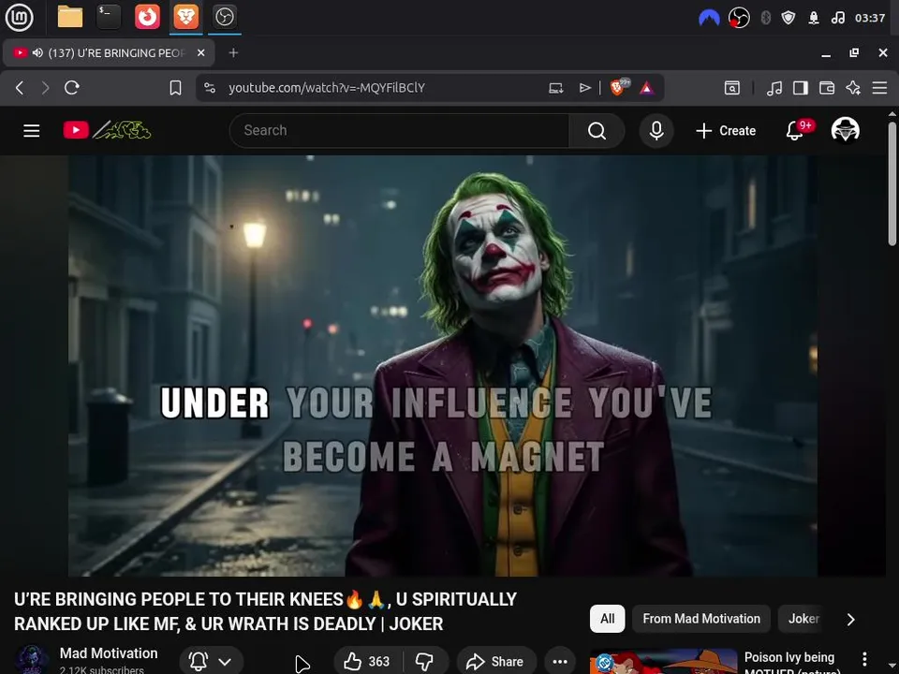Open the Create menu

point(726,131)
